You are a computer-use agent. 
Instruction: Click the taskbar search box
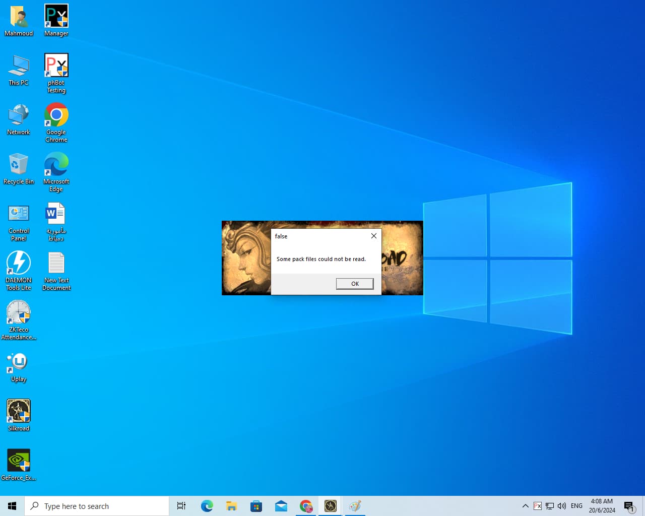click(97, 506)
